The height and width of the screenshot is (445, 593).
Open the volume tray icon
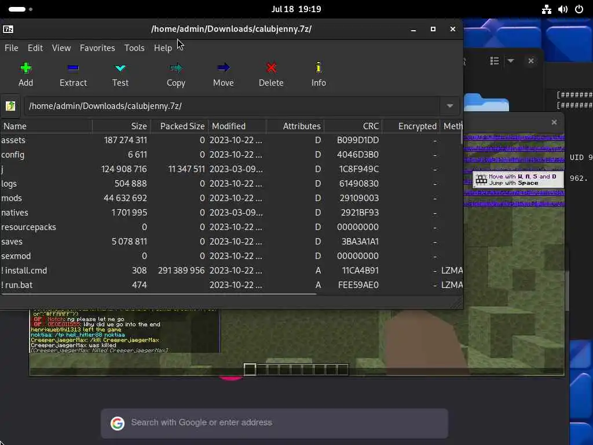click(x=563, y=9)
